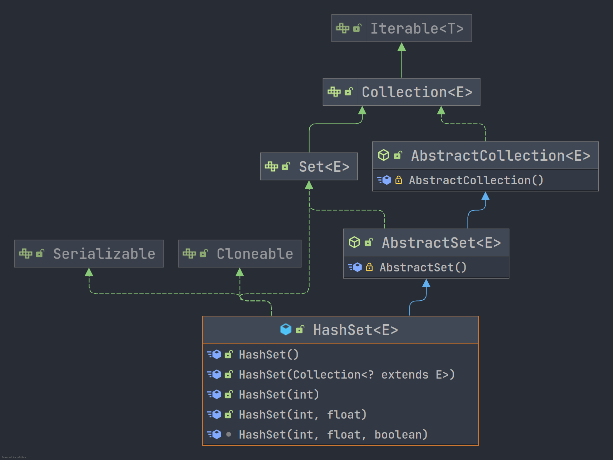Select the Set<E> interface node
The height and width of the screenshot is (460, 613).
point(309,166)
